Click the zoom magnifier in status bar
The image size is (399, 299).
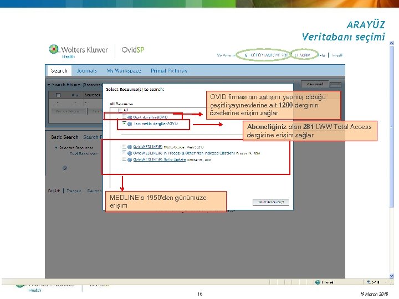pos(369,282)
